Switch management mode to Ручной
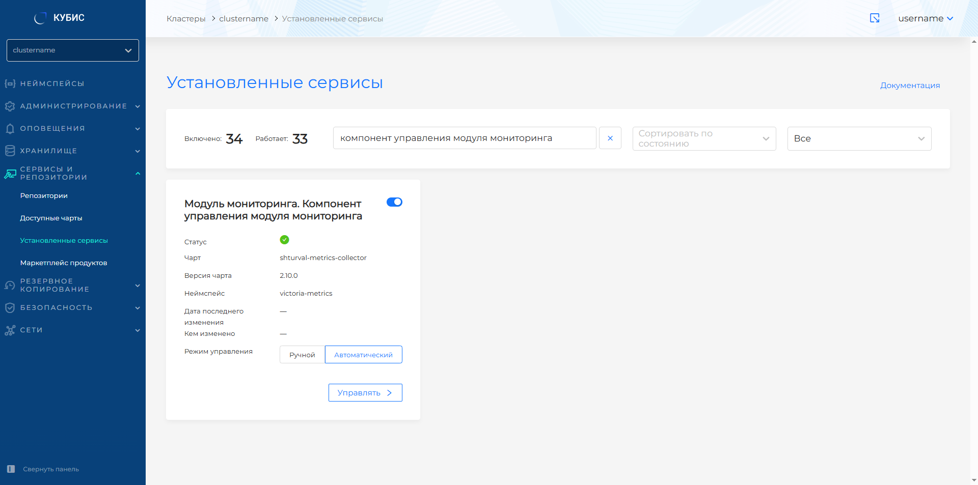Image resolution: width=978 pixels, height=485 pixels. click(302, 355)
